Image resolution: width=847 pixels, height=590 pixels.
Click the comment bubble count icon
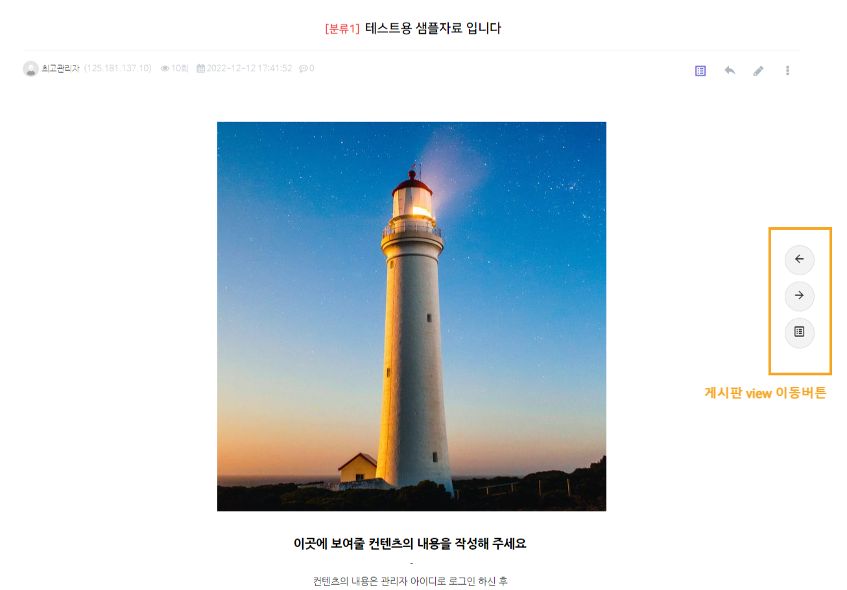click(303, 68)
